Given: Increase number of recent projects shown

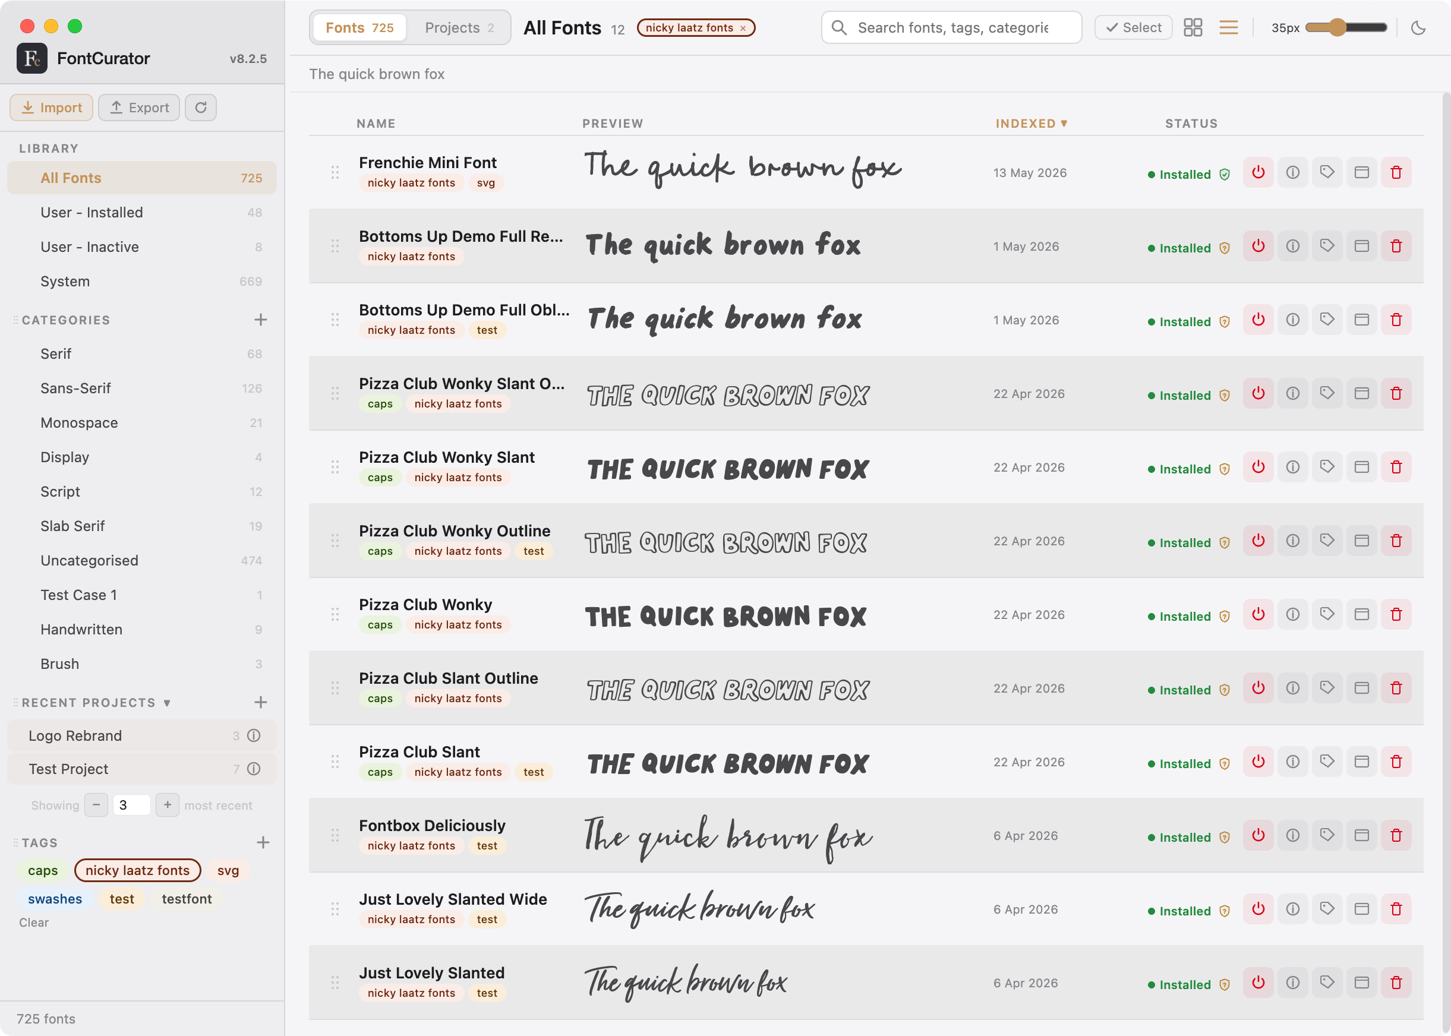Looking at the screenshot, I should point(167,805).
